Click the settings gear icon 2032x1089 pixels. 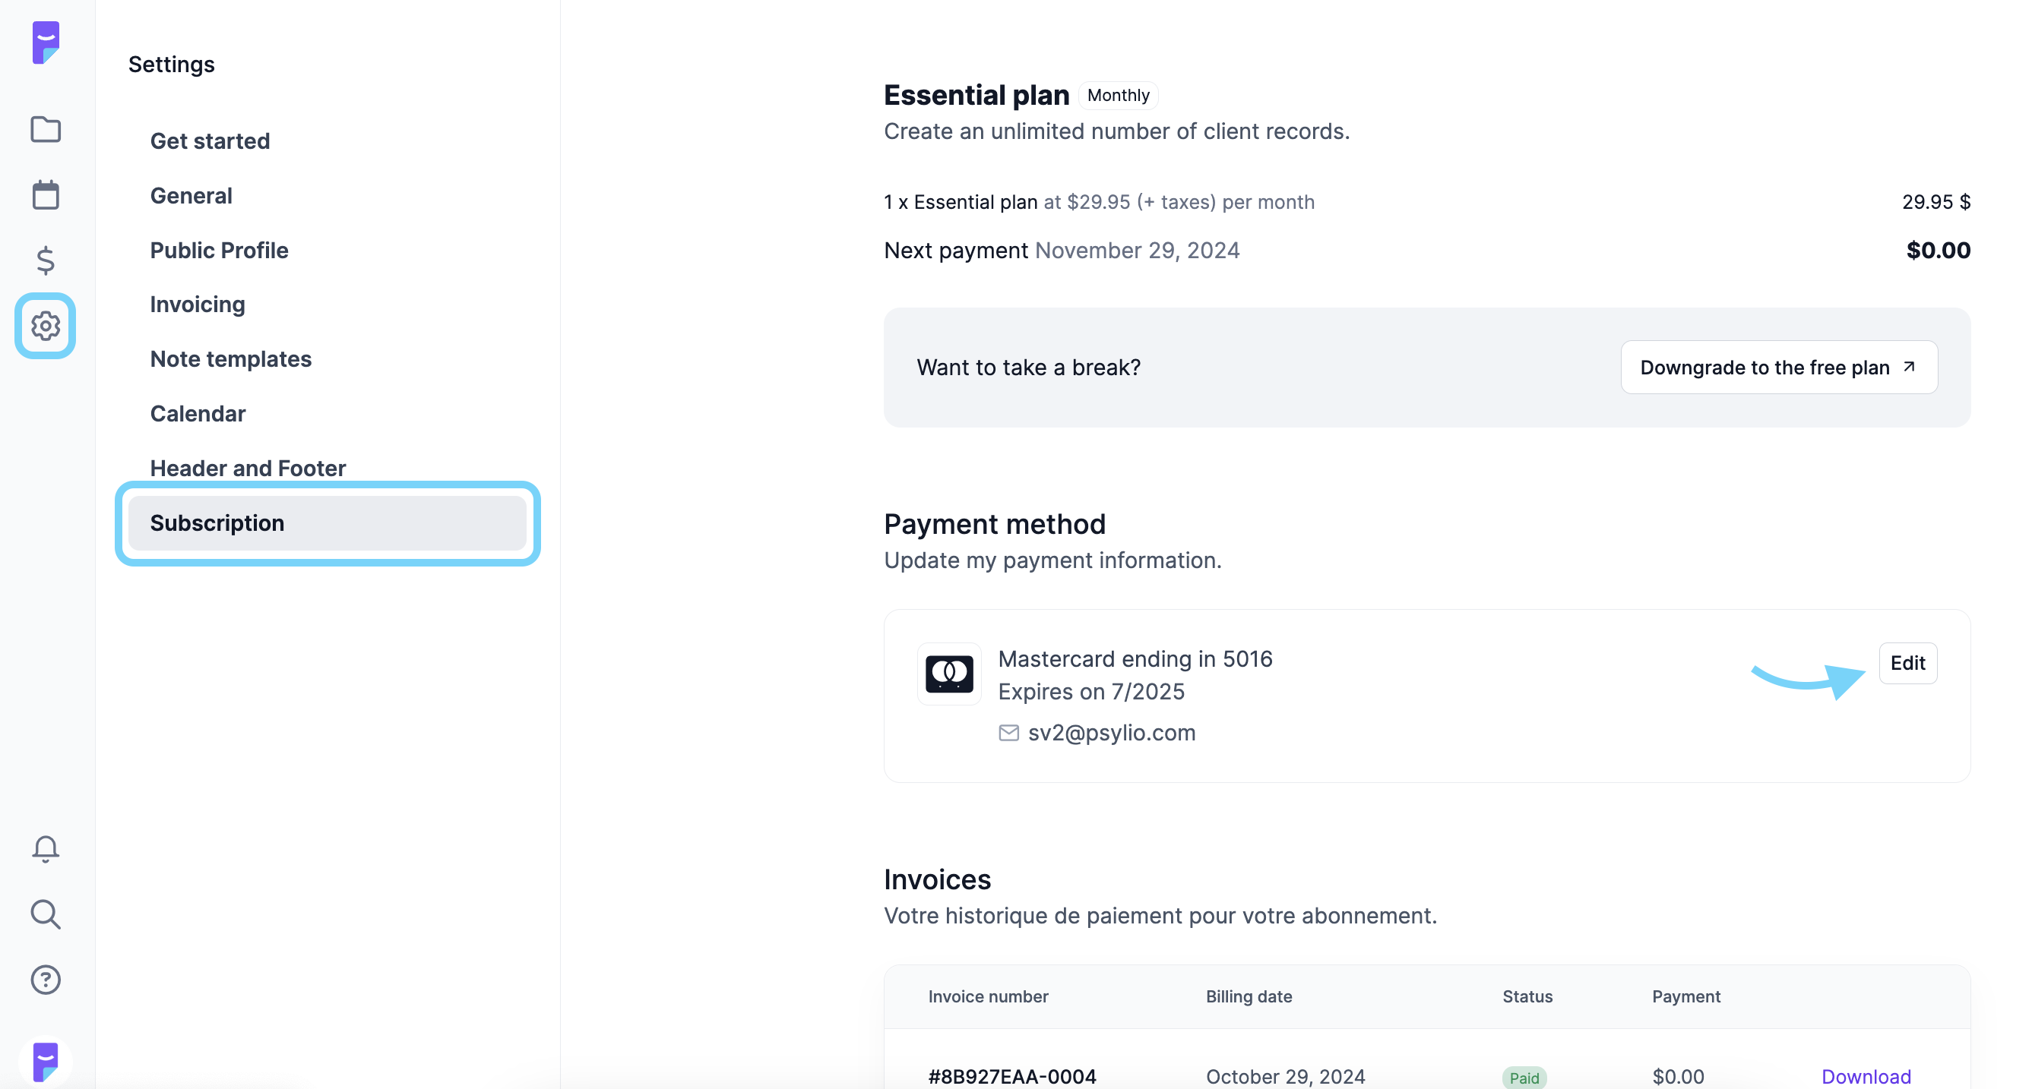pos(46,326)
